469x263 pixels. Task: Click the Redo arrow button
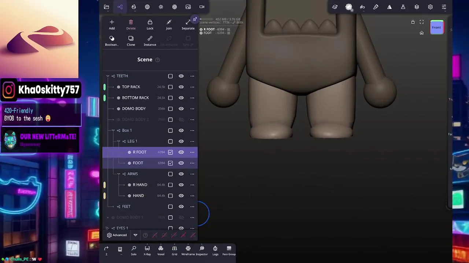click(106, 250)
